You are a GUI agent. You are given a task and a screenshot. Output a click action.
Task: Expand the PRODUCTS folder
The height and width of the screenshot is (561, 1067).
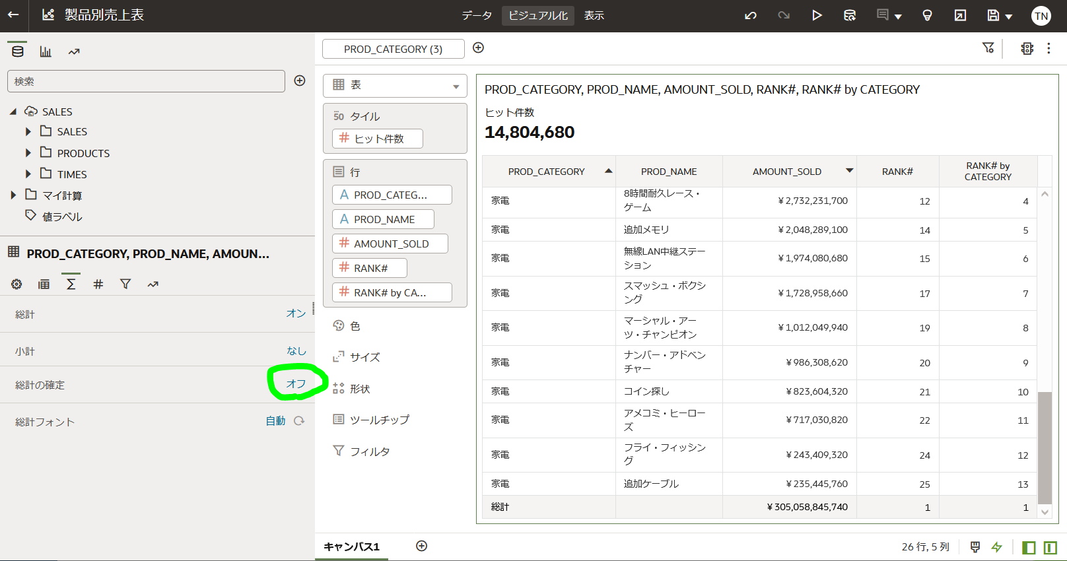click(28, 153)
